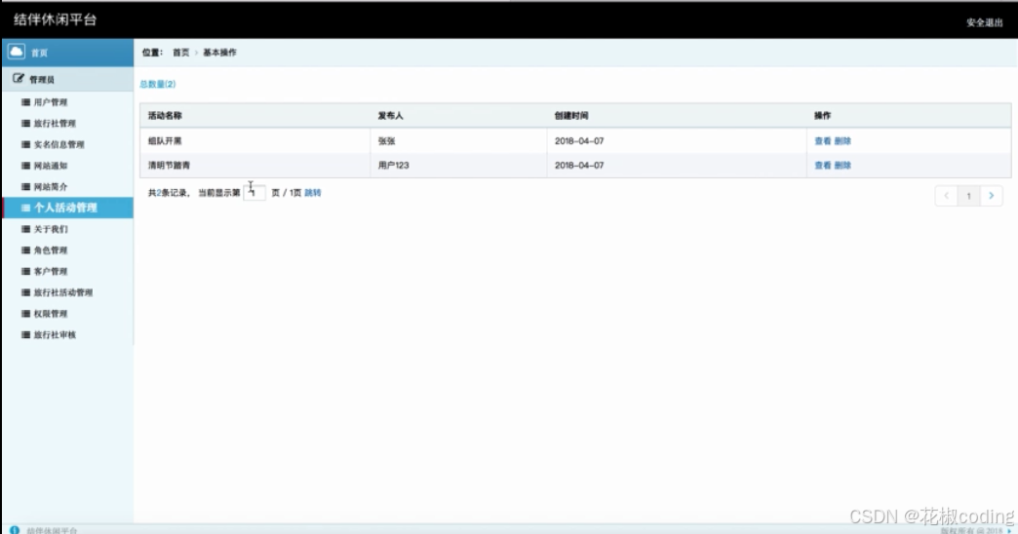Click the 总数量(2) link

[x=158, y=84]
